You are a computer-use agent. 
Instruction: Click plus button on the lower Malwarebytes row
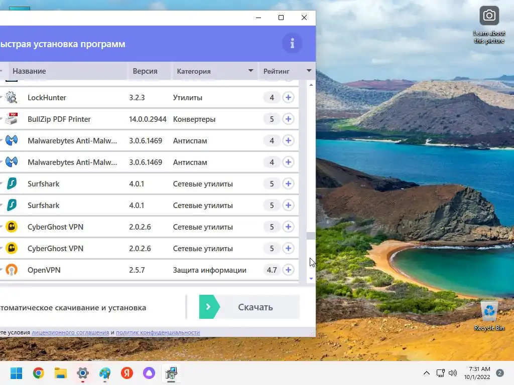[288, 162]
